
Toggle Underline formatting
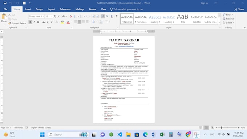(38, 22)
